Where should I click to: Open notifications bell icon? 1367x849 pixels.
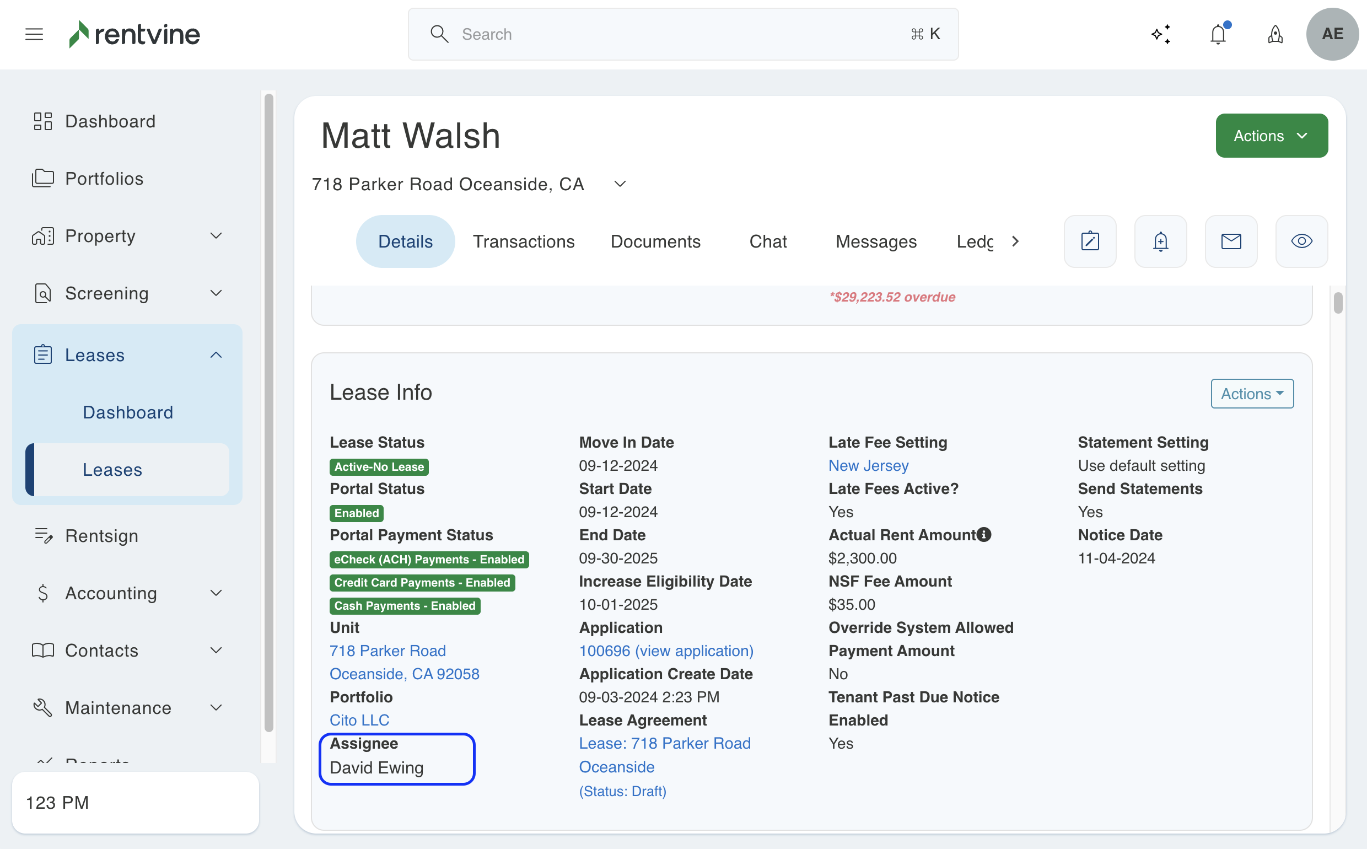(1218, 34)
